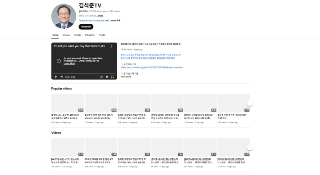Select the Home tab
Screen dimensions: 320x175
(55, 35)
